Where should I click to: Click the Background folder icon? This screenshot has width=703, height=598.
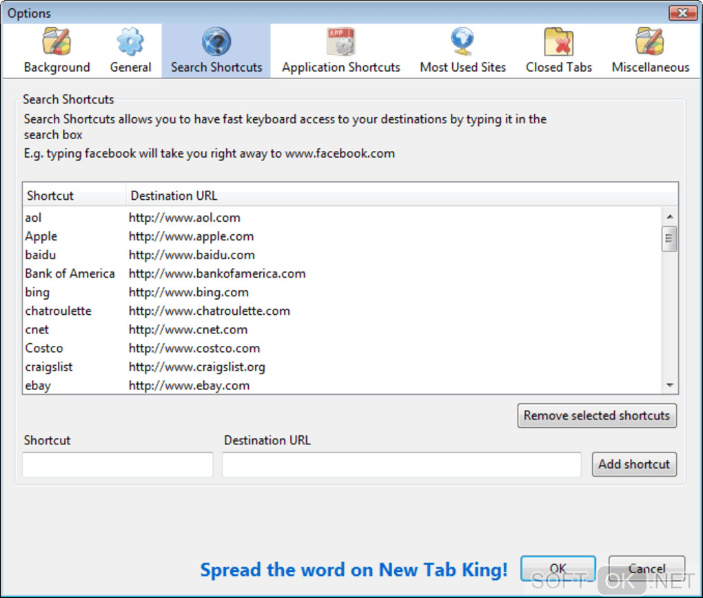point(57,42)
